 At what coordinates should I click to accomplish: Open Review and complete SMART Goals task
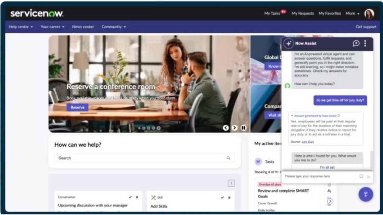pyautogui.click(x=284, y=194)
